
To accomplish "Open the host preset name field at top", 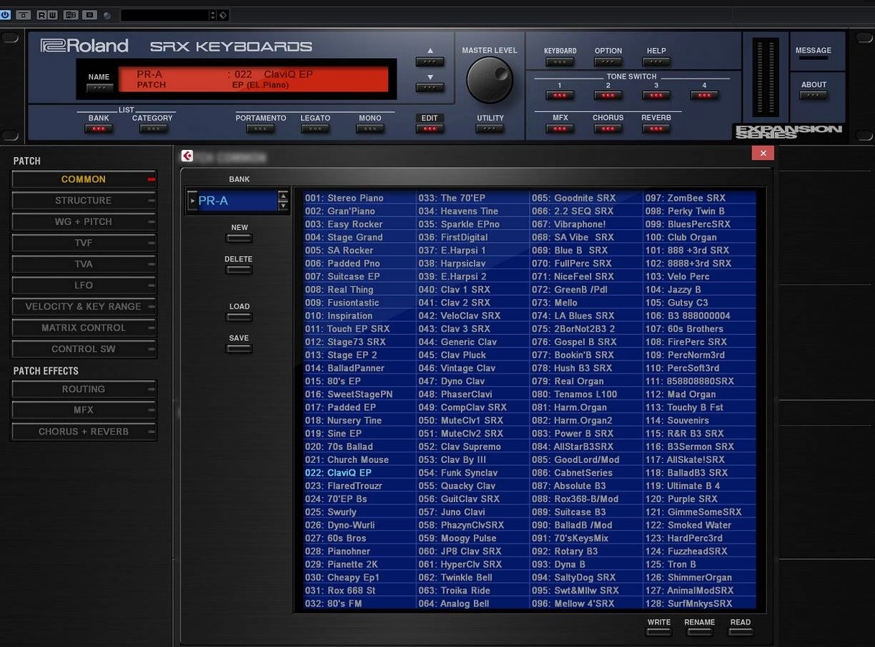I will pyautogui.click(x=164, y=15).
